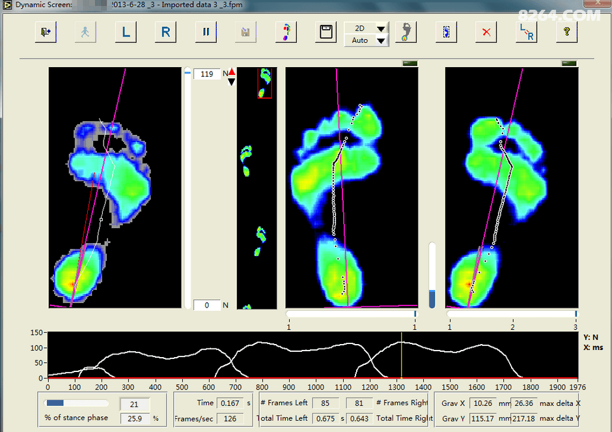
Task: Click the floppy disk save icon
Action: [x=326, y=32]
